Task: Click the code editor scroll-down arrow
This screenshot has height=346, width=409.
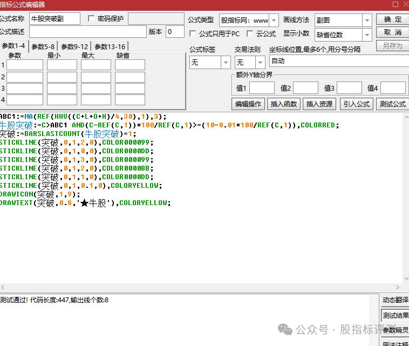Action: pyautogui.click(x=406, y=279)
